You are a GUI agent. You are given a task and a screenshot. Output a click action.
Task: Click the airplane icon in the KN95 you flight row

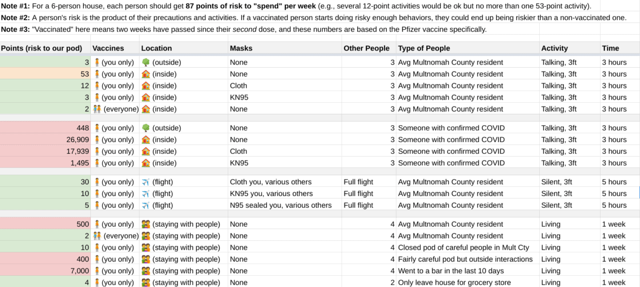146,193
